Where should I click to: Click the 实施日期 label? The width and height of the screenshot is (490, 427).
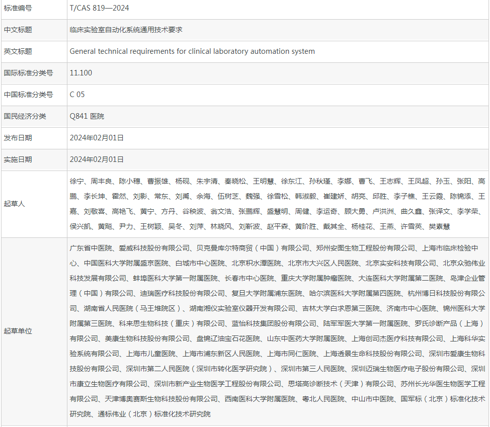18,159
